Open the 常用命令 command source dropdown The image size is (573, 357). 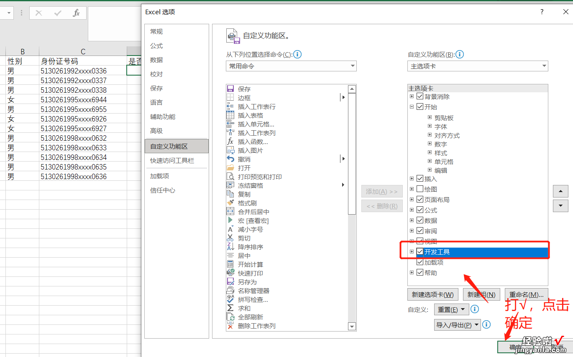(291, 66)
